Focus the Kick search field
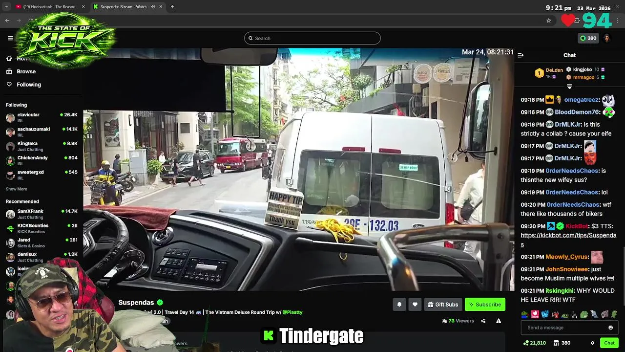The image size is (625, 352). [x=312, y=38]
